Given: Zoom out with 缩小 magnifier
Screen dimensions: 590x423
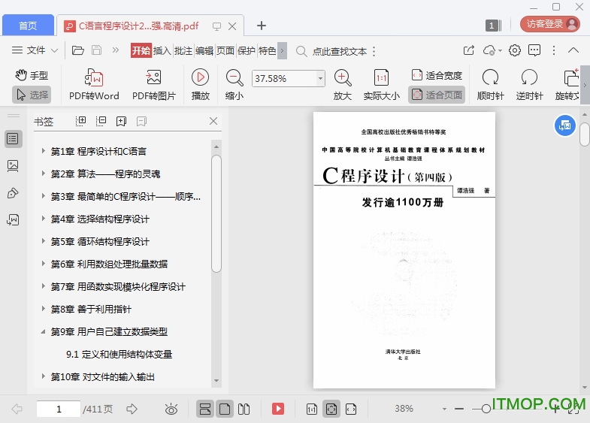Looking at the screenshot, I should click(234, 85).
